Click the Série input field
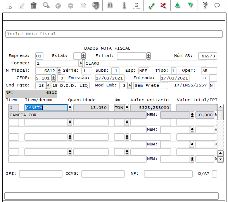The image size is (228, 202). pyautogui.click(x=87, y=71)
